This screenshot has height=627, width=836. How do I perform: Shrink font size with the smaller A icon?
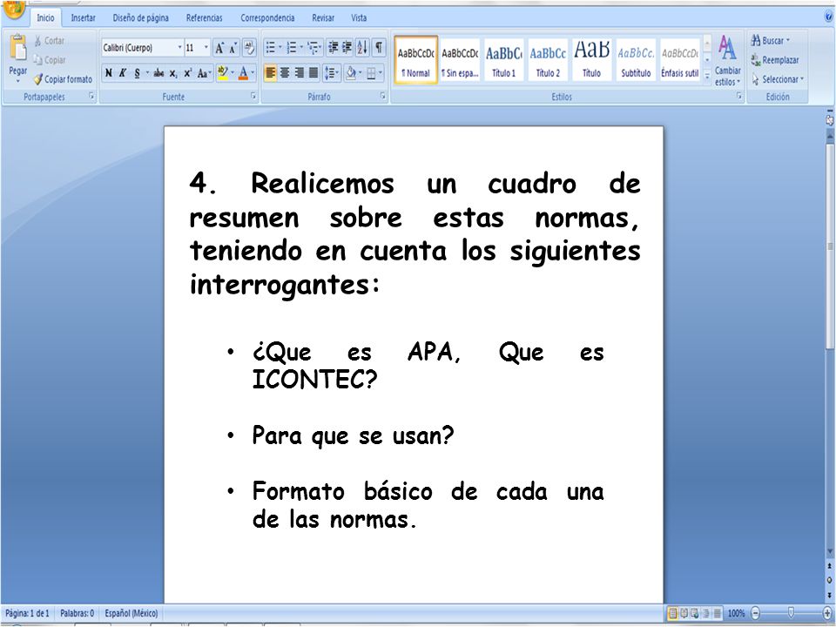[x=233, y=49]
